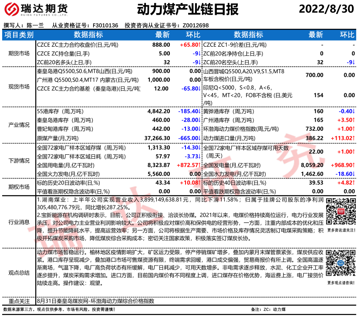Click the Ruida Futures logo
Image resolution: width=358 pixels, height=317 pixels.
pyautogui.click(x=36, y=9)
